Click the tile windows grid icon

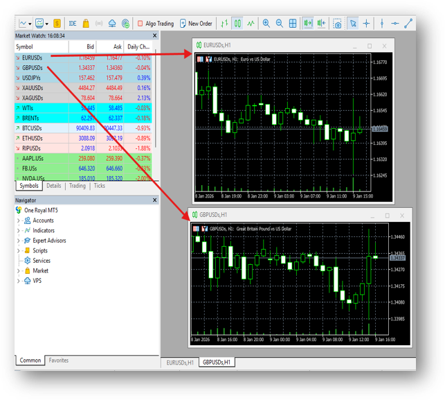pyautogui.click(x=293, y=24)
